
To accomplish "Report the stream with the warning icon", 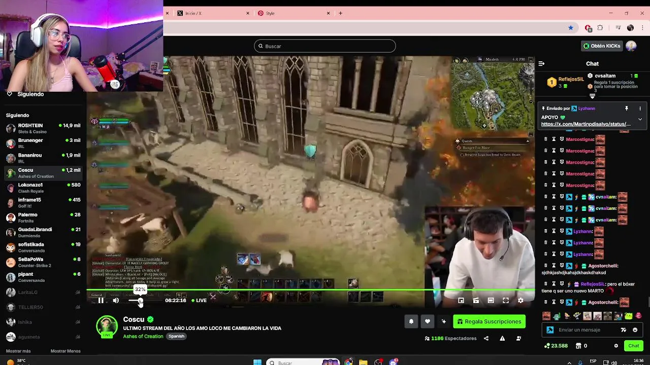I will (502, 339).
